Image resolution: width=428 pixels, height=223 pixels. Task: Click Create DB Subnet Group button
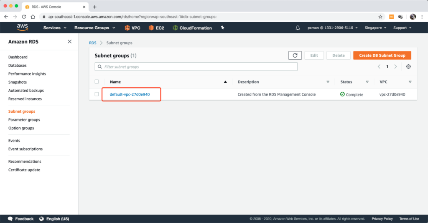[382, 56]
